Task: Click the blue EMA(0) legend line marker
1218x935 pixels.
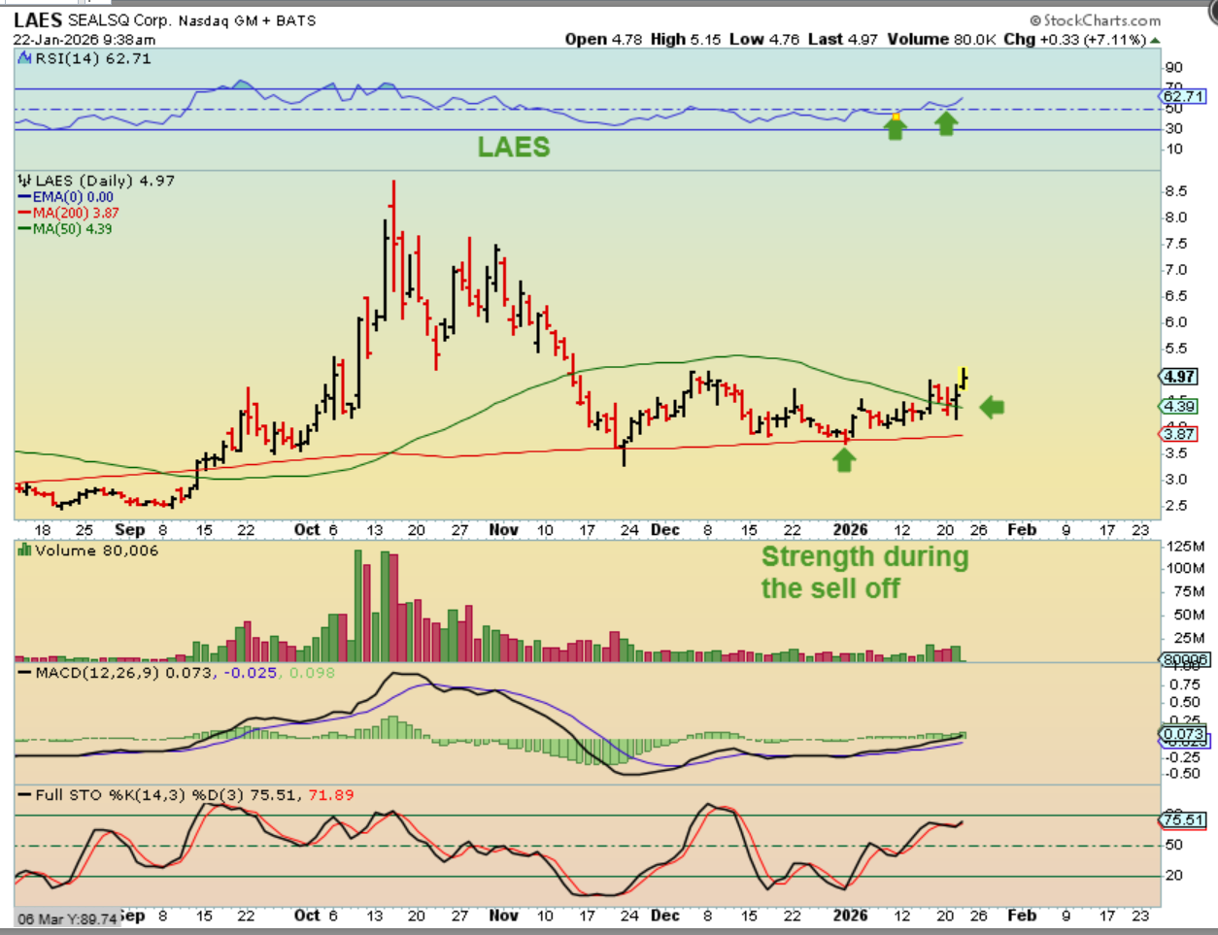Action: pos(25,197)
